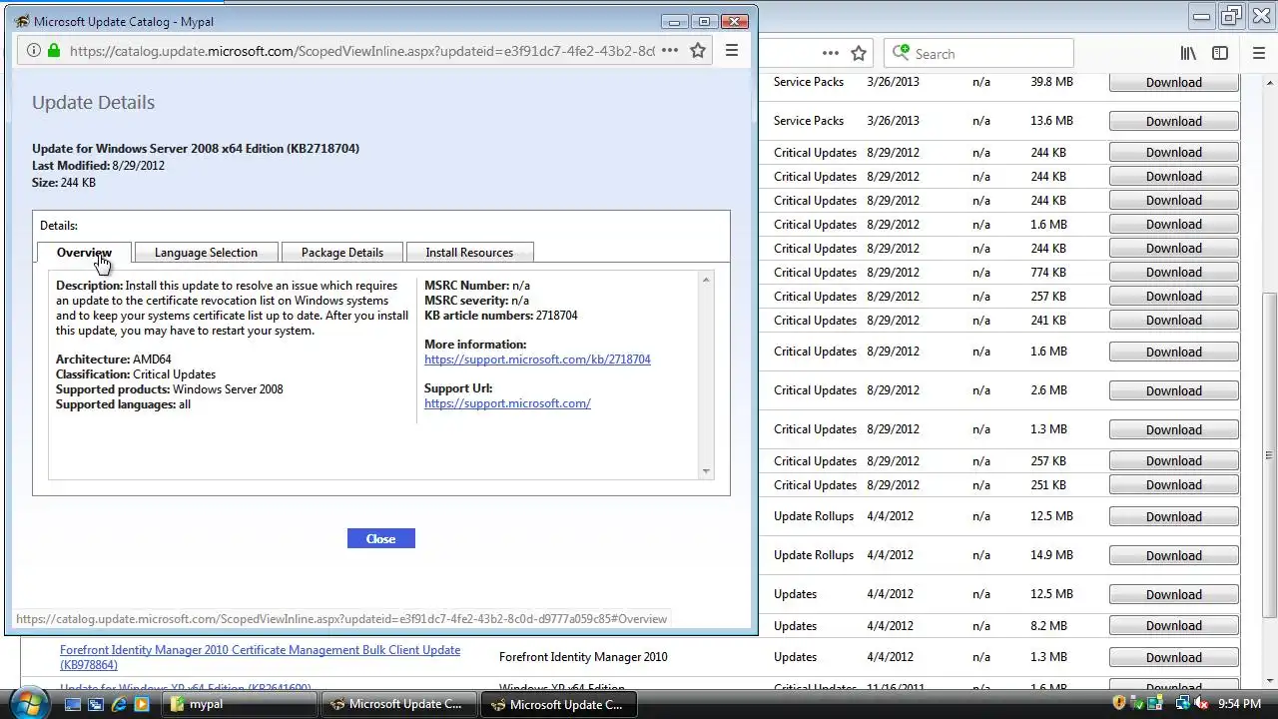Click Forefront Identity Manager 2010 product cell
This screenshot has width=1278, height=719.
(x=583, y=657)
